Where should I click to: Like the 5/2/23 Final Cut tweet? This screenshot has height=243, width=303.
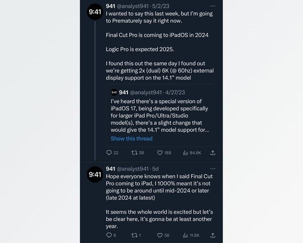click(160, 152)
